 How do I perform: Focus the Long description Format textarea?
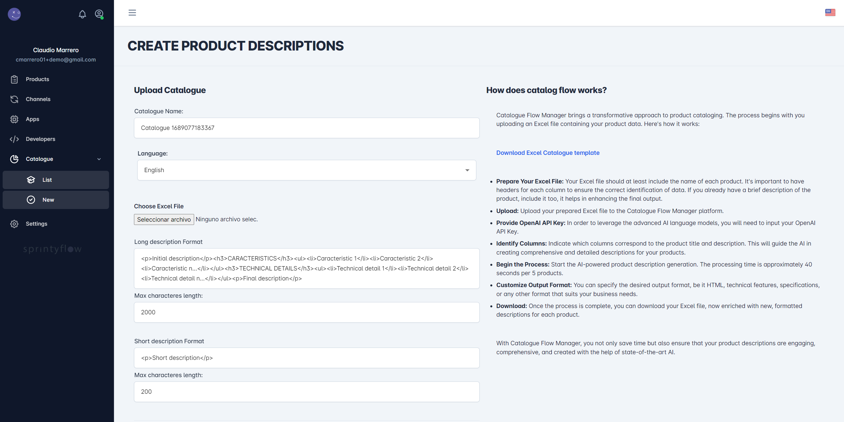point(306,268)
